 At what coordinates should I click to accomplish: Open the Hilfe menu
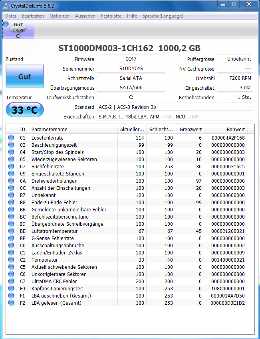click(x=132, y=16)
